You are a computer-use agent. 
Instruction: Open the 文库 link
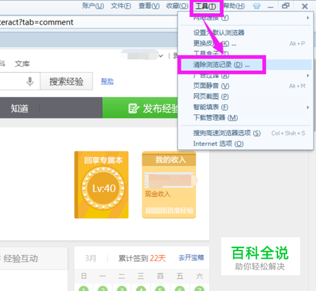coord(22,64)
